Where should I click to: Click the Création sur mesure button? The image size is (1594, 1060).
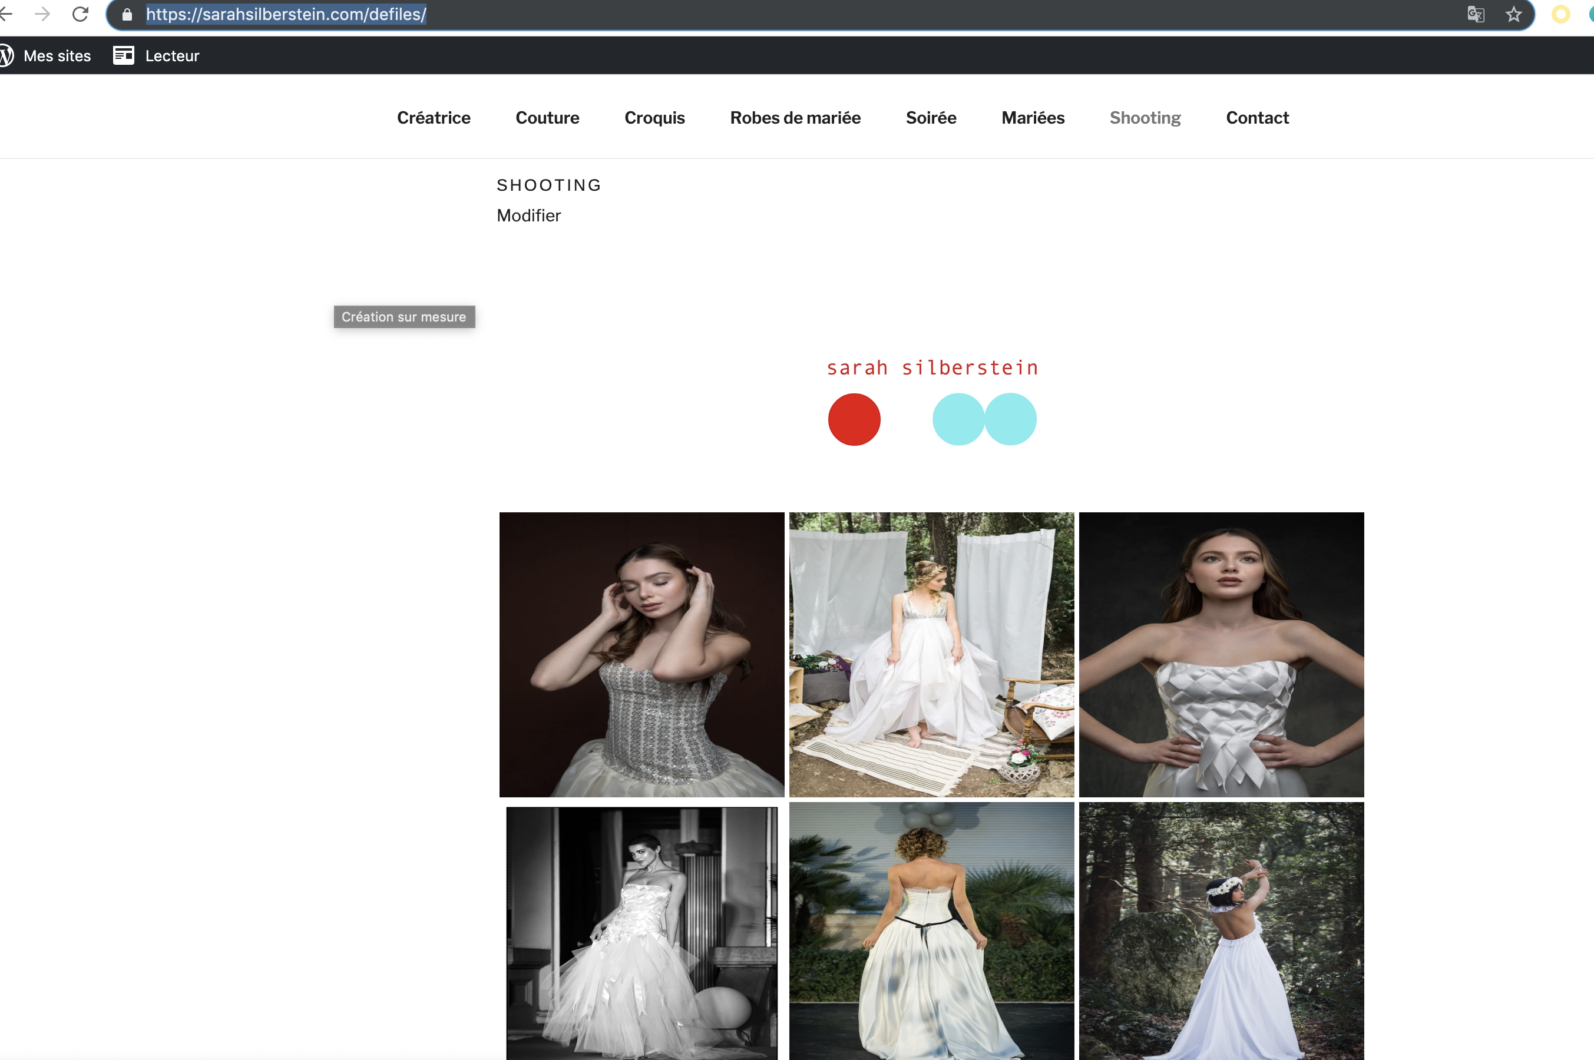[405, 317]
